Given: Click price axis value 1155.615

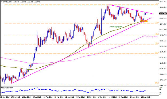Looking at the screenshot, I should pyautogui.click(x=163, y=58).
